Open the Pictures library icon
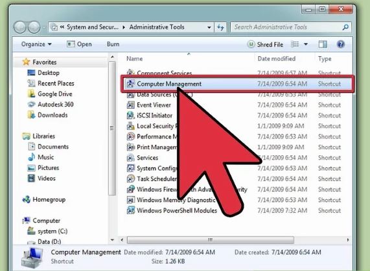The height and width of the screenshot is (271, 370). pyautogui.click(x=31, y=168)
